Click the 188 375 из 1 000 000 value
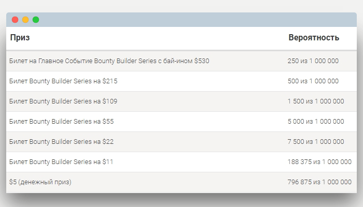Screen dimensions: 363x207 click(319, 161)
